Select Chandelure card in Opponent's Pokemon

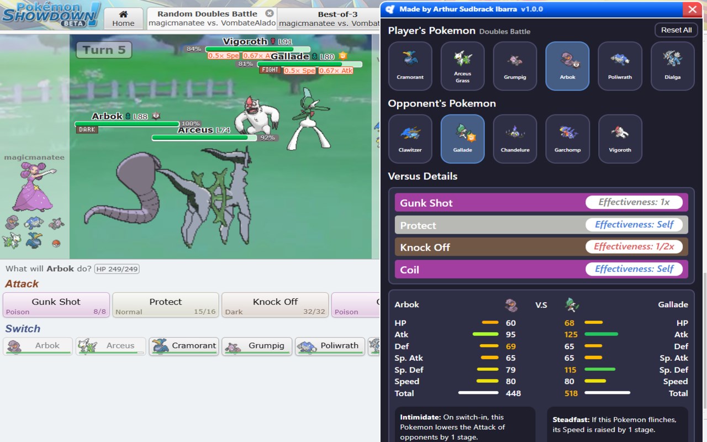515,139
